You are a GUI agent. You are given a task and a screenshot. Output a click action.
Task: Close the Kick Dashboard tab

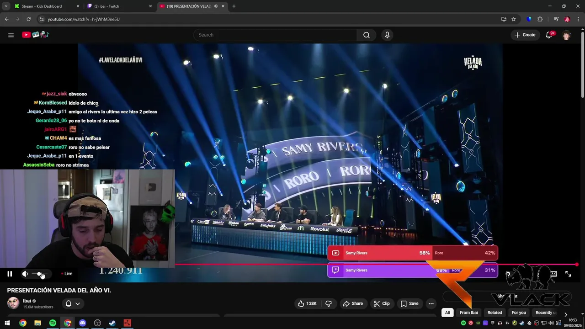pos(78,6)
